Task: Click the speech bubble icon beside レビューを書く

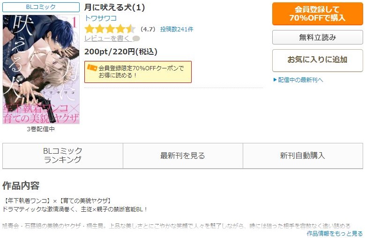Action: point(136,38)
